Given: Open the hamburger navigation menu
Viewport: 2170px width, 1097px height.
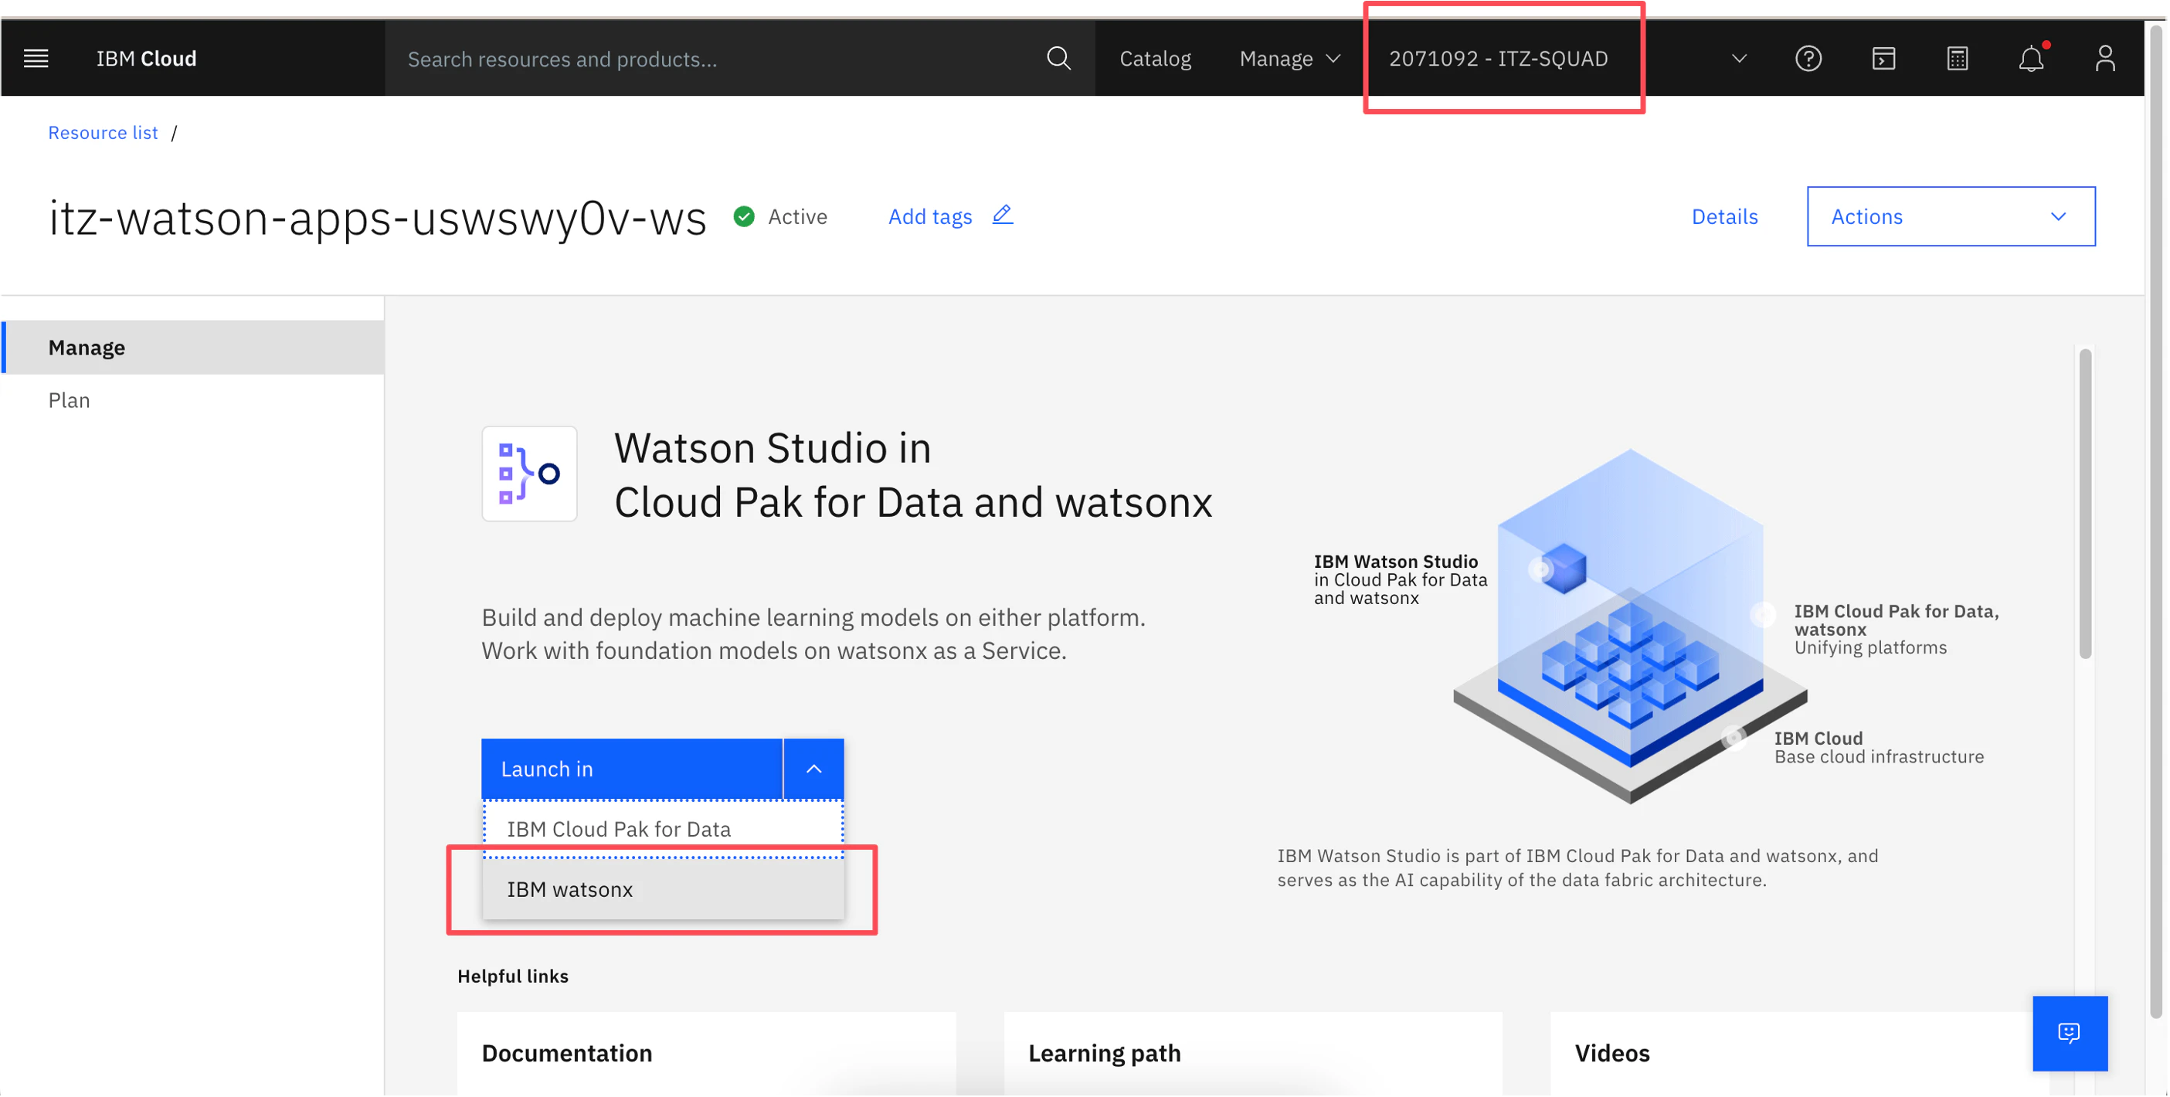Looking at the screenshot, I should (x=36, y=59).
